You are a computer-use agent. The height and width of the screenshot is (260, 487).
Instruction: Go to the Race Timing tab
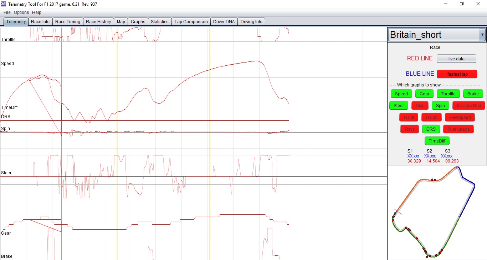(68, 22)
